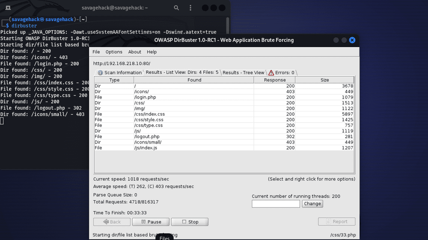Click the Scan Information tab

(x=119, y=72)
